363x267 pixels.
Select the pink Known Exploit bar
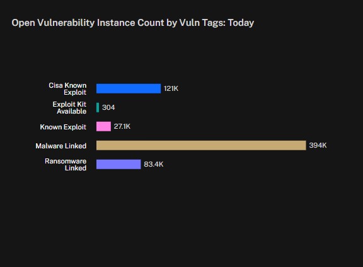(x=103, y=126)
